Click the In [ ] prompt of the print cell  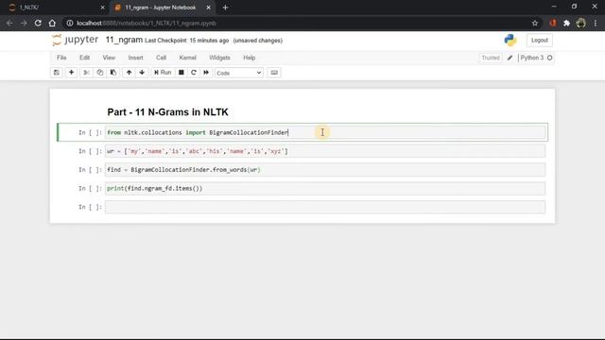[x=91, y=189]
